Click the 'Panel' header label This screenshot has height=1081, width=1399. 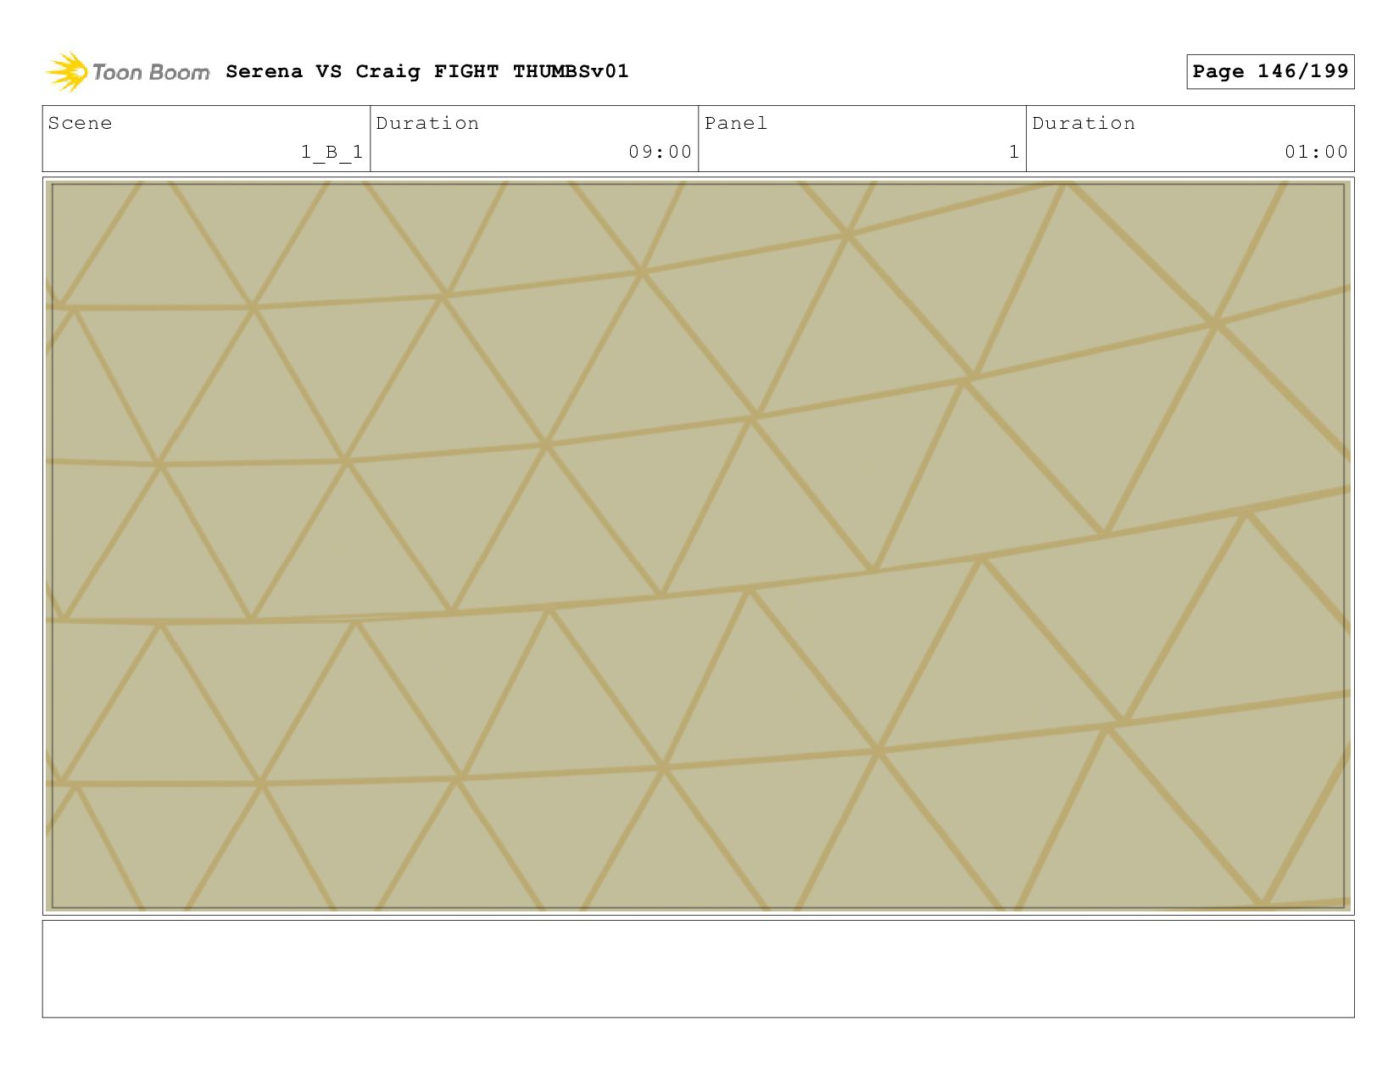[x=736, y=123]
